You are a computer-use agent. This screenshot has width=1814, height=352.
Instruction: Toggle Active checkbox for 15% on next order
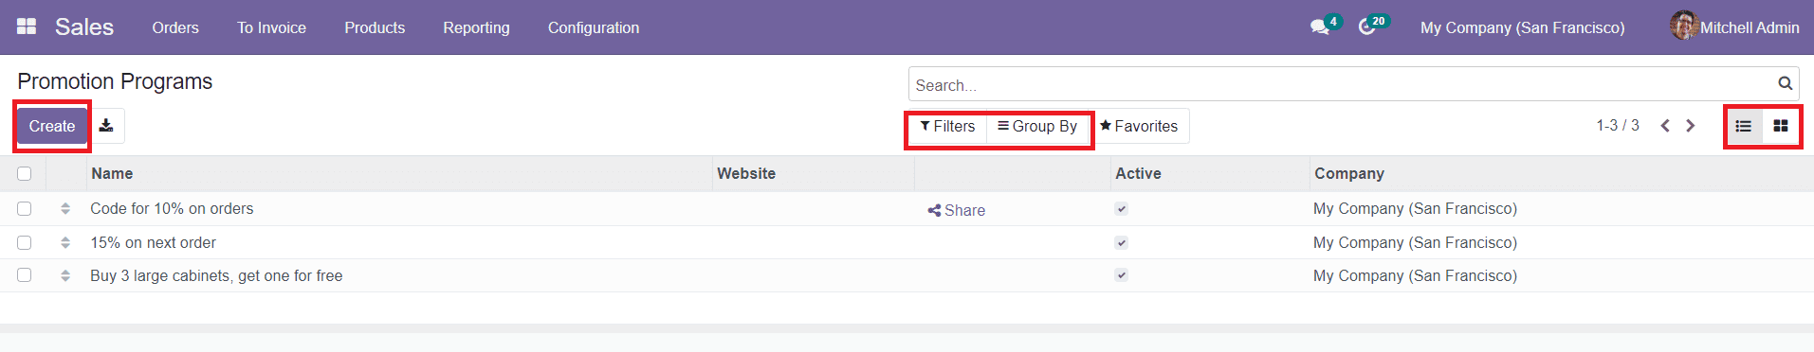pyautogui.click(x=1122, y=242)
